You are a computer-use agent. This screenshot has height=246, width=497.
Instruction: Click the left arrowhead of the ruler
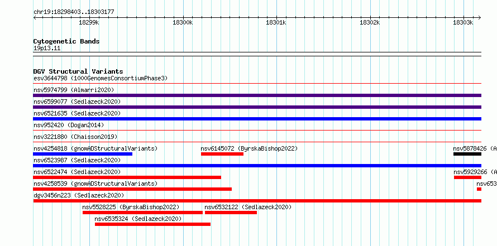click(x=35, y=17)
